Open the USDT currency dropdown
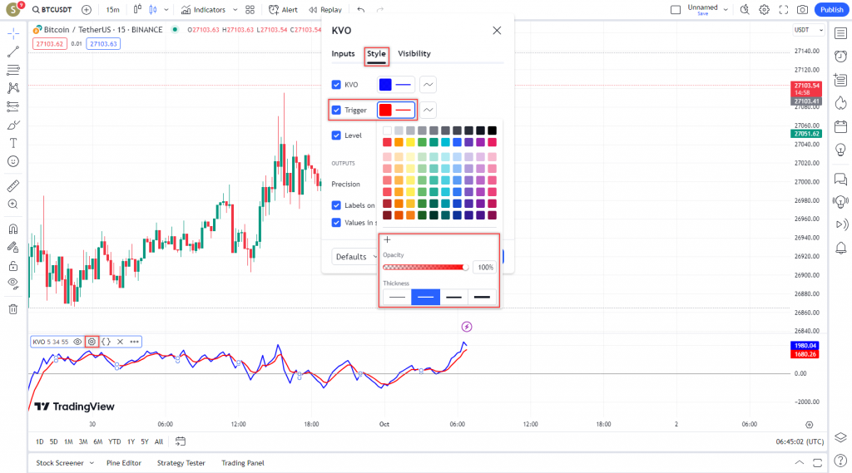The height and width of the screenshot is (473, 852). pyautogui.click(x=809, y=30)
